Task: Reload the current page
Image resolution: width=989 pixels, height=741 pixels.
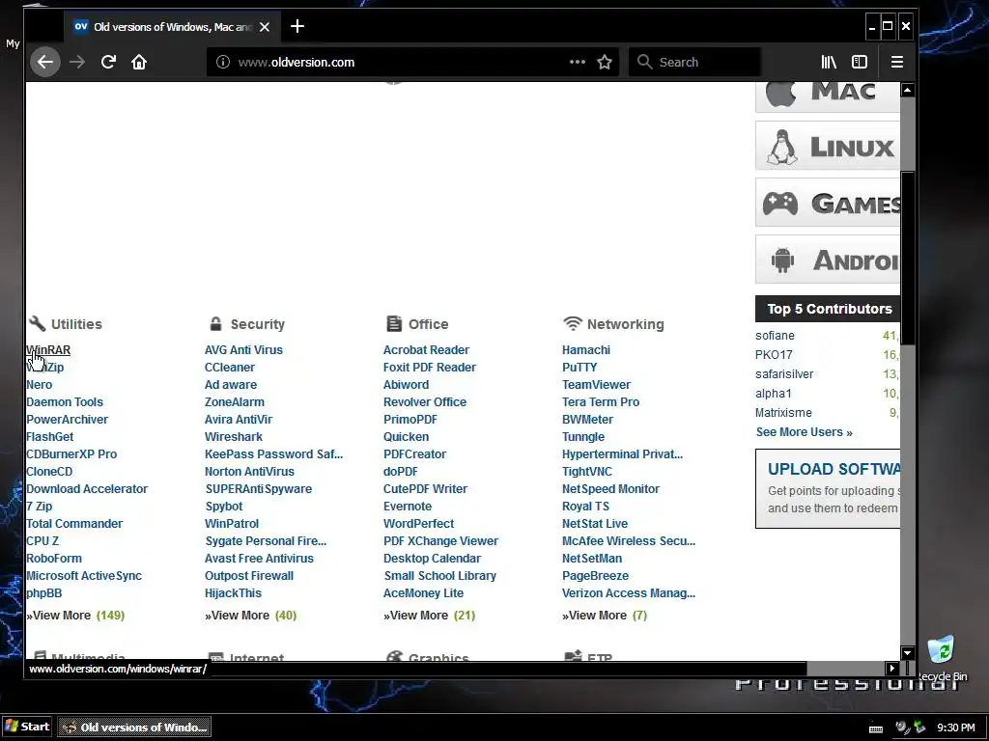Action: coord(108,62)
